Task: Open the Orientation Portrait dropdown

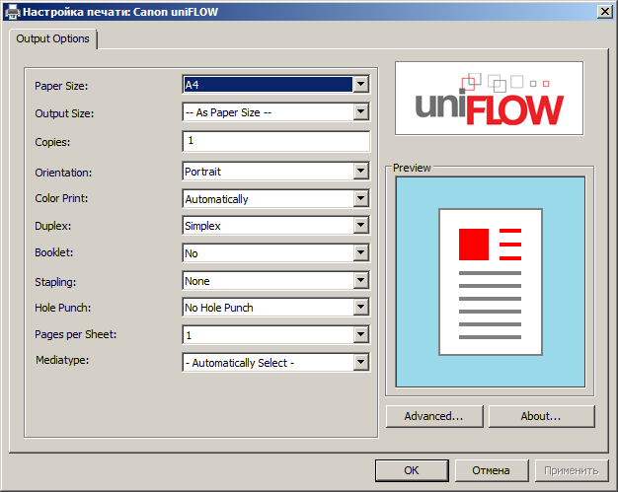Action: (275, 172)
